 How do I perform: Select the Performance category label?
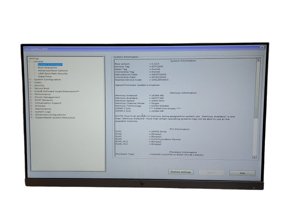point(43,94)
